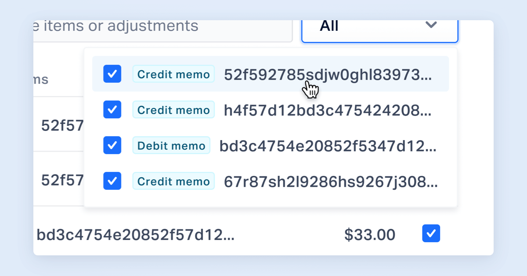Screen dimensions: 527x276
Task: Click the Debit memo label badge
Action: point(171,145)
